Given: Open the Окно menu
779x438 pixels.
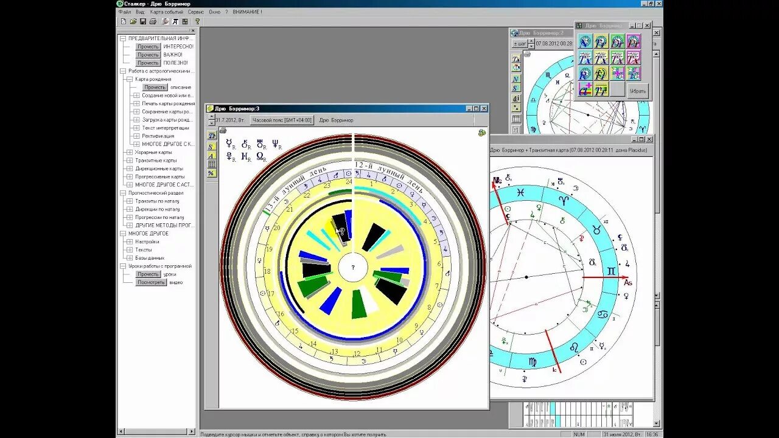Looking at the screenshot, I should pos(215,12).
